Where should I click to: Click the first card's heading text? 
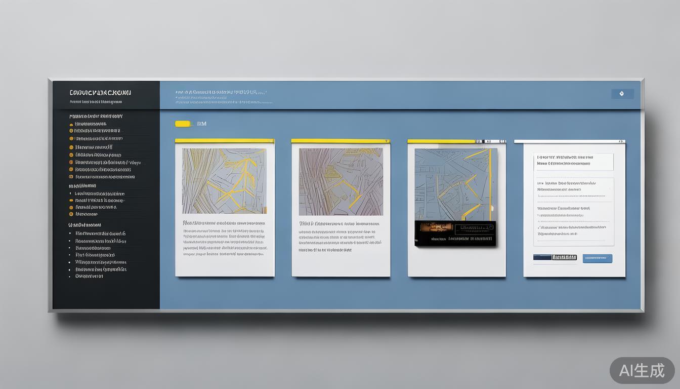(223, 223)
